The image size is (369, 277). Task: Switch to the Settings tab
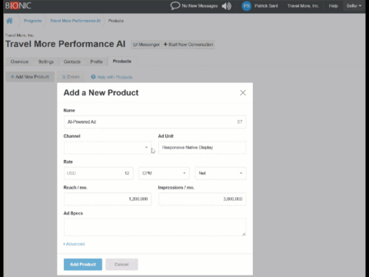coord(46,62)
